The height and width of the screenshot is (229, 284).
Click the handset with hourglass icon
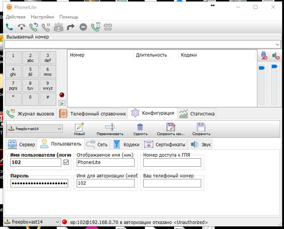(x=96, y=27)
